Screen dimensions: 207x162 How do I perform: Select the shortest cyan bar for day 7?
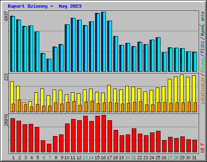tap(49, 65)
